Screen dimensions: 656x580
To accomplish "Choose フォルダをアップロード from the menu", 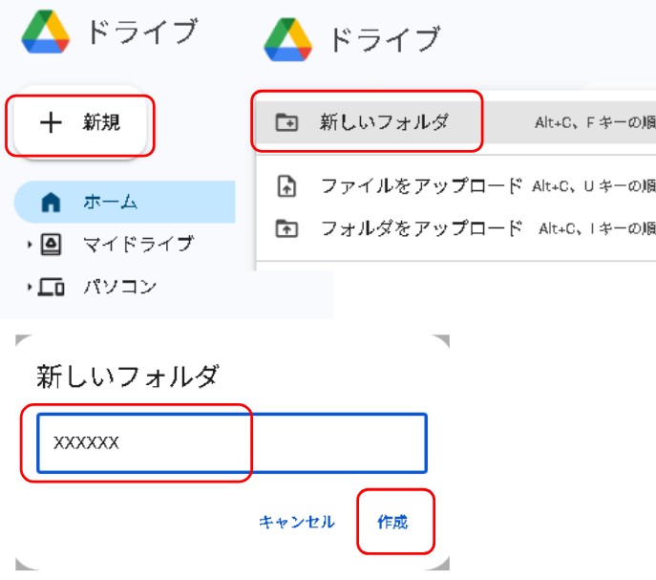I will [x=421, y=228].
